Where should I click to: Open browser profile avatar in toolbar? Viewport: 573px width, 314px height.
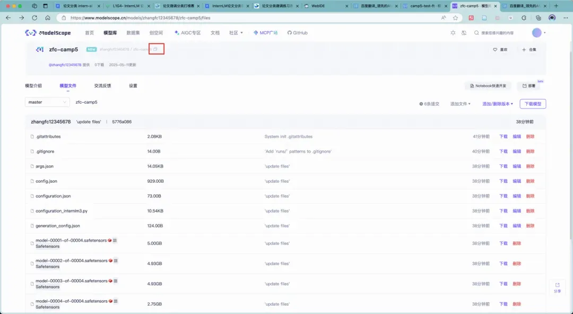pos(552,18)
